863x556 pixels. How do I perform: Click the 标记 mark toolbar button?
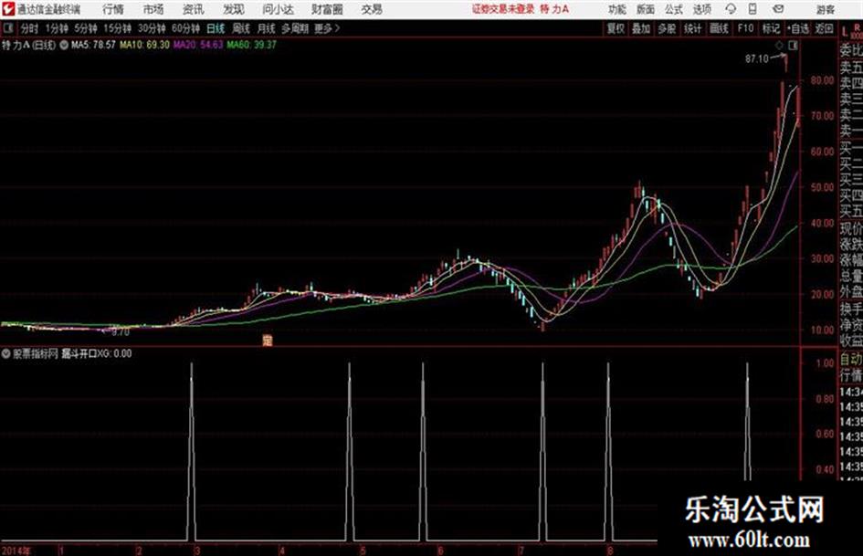(771, 28)
